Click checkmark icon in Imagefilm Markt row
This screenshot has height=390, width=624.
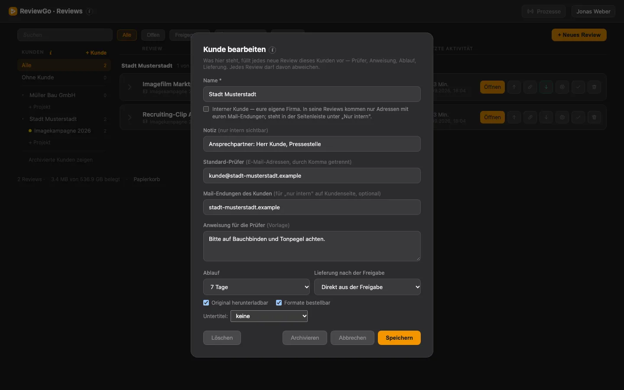click(578, 87)
